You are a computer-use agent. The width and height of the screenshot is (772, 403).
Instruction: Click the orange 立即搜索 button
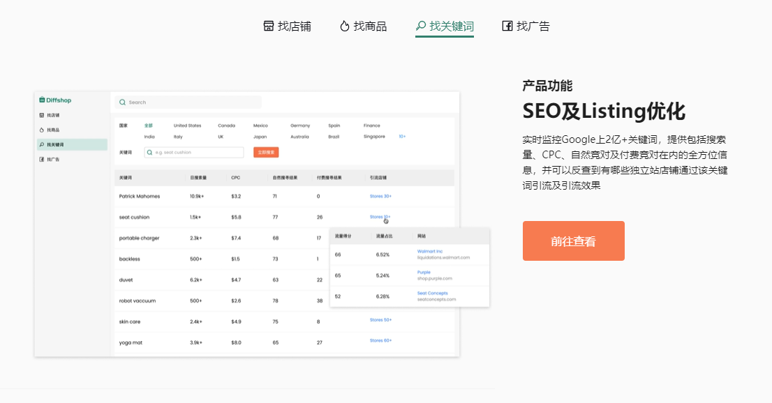267,153
